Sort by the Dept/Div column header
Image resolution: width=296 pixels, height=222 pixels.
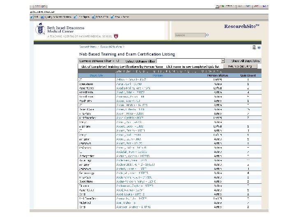coord(97,75)
